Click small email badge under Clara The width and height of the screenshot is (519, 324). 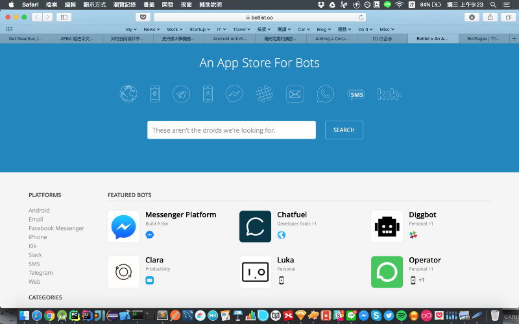150,280
